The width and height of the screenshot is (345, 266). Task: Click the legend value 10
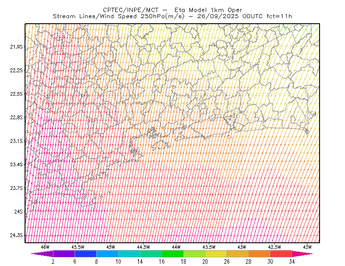coord(118,262)
